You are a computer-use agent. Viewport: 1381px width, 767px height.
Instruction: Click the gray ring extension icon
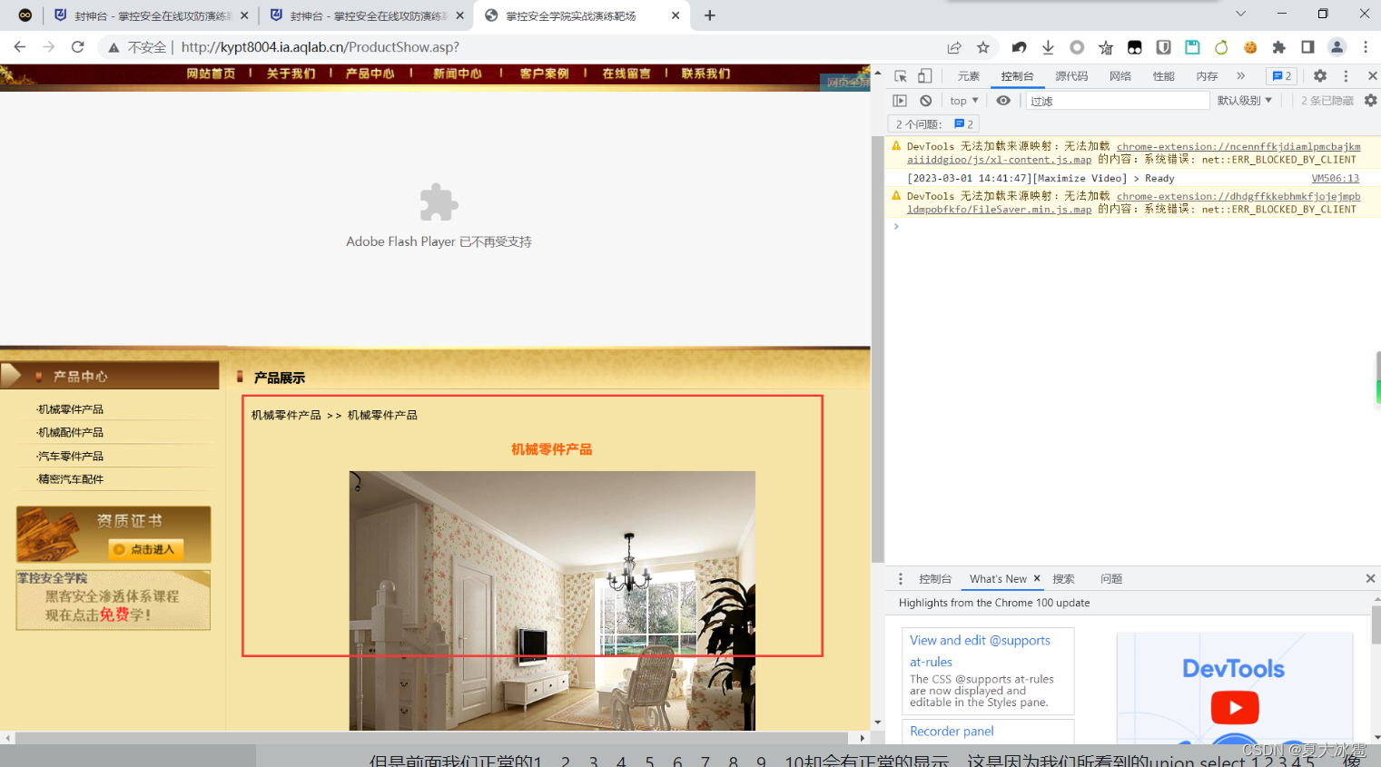(x=1077, y=47)
